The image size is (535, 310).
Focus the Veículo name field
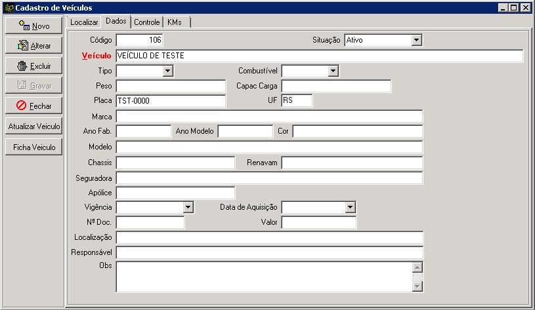[318, 56]
